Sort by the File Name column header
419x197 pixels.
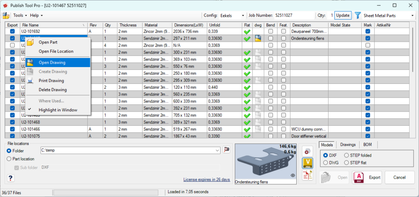pyautogui.click(x=54, y=25)
